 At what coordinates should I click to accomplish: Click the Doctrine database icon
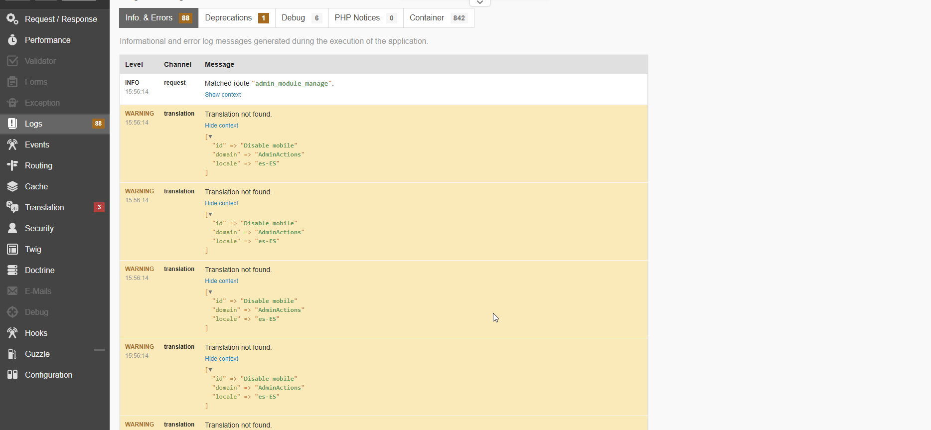(x=12, y=270)
